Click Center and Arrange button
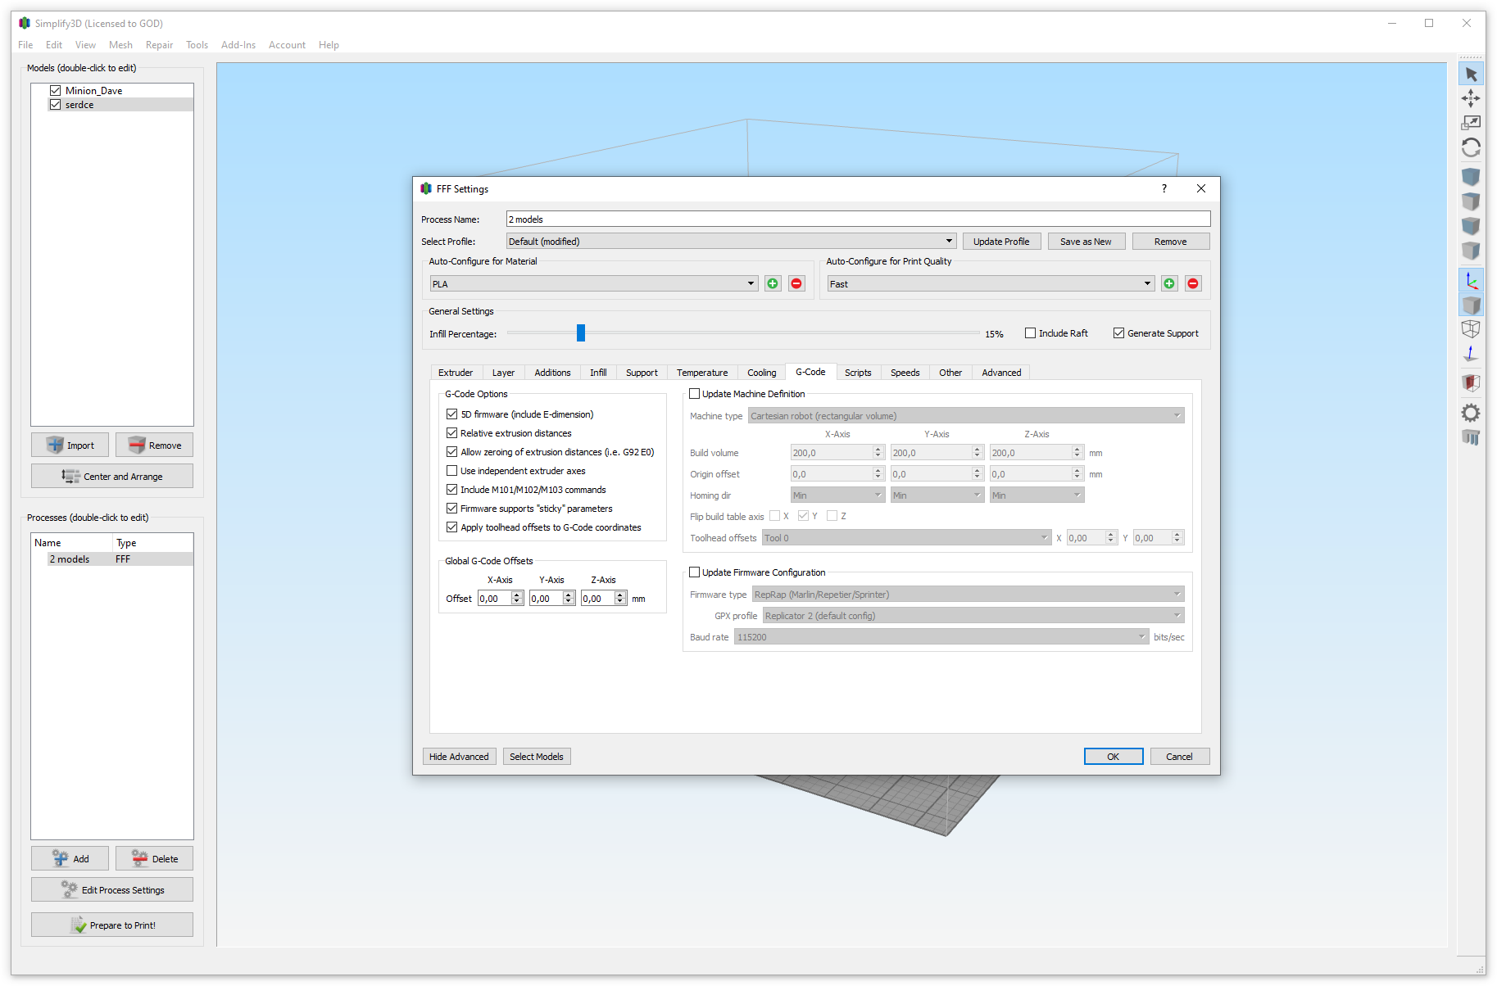 [x=112, y=476]
